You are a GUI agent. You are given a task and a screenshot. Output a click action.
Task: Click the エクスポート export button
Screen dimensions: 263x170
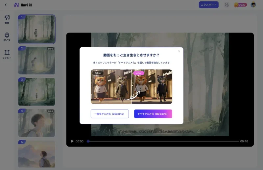[208, 5]
